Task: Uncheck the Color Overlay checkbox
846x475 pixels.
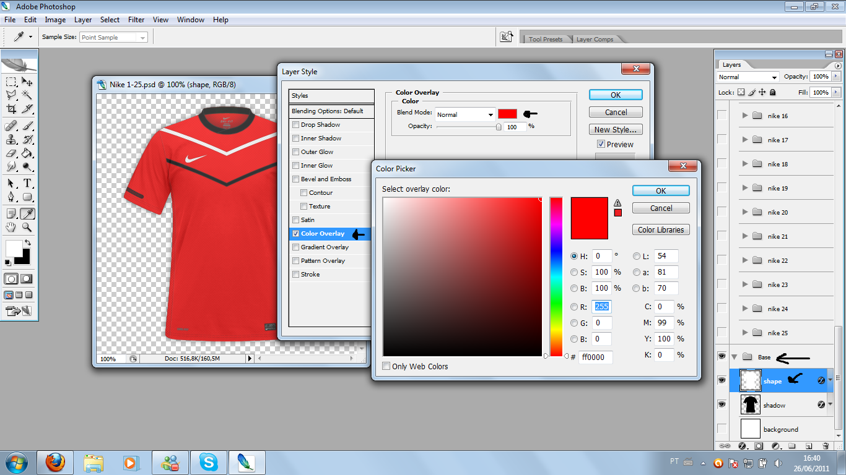Action: click(x=296, y=234)
